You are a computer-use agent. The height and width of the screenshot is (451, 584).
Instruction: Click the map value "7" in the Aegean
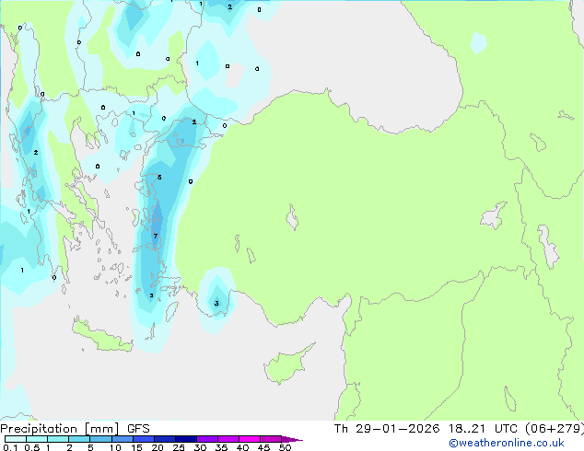(x=156, y=236)
